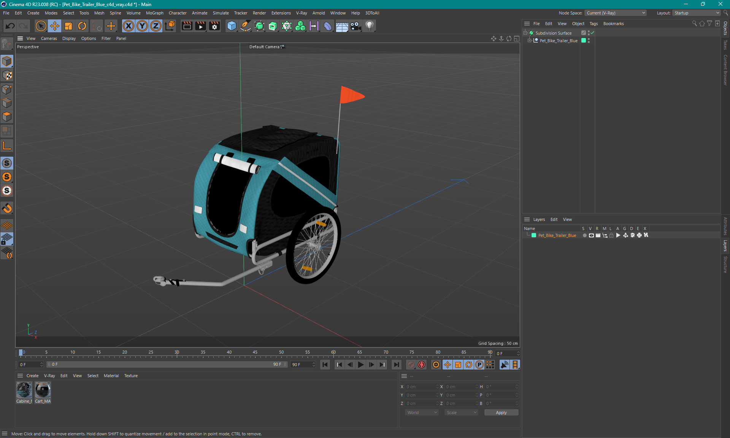Expand Pet_Bike_Trailer_Blue tree item
This screenshot has width=730, height=438.
pyautogui.click(x=530, y=40)
